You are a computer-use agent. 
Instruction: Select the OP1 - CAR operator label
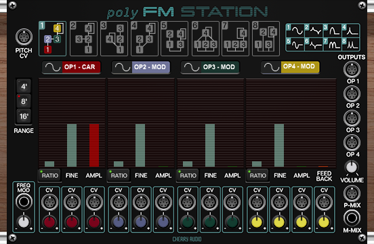81,67
